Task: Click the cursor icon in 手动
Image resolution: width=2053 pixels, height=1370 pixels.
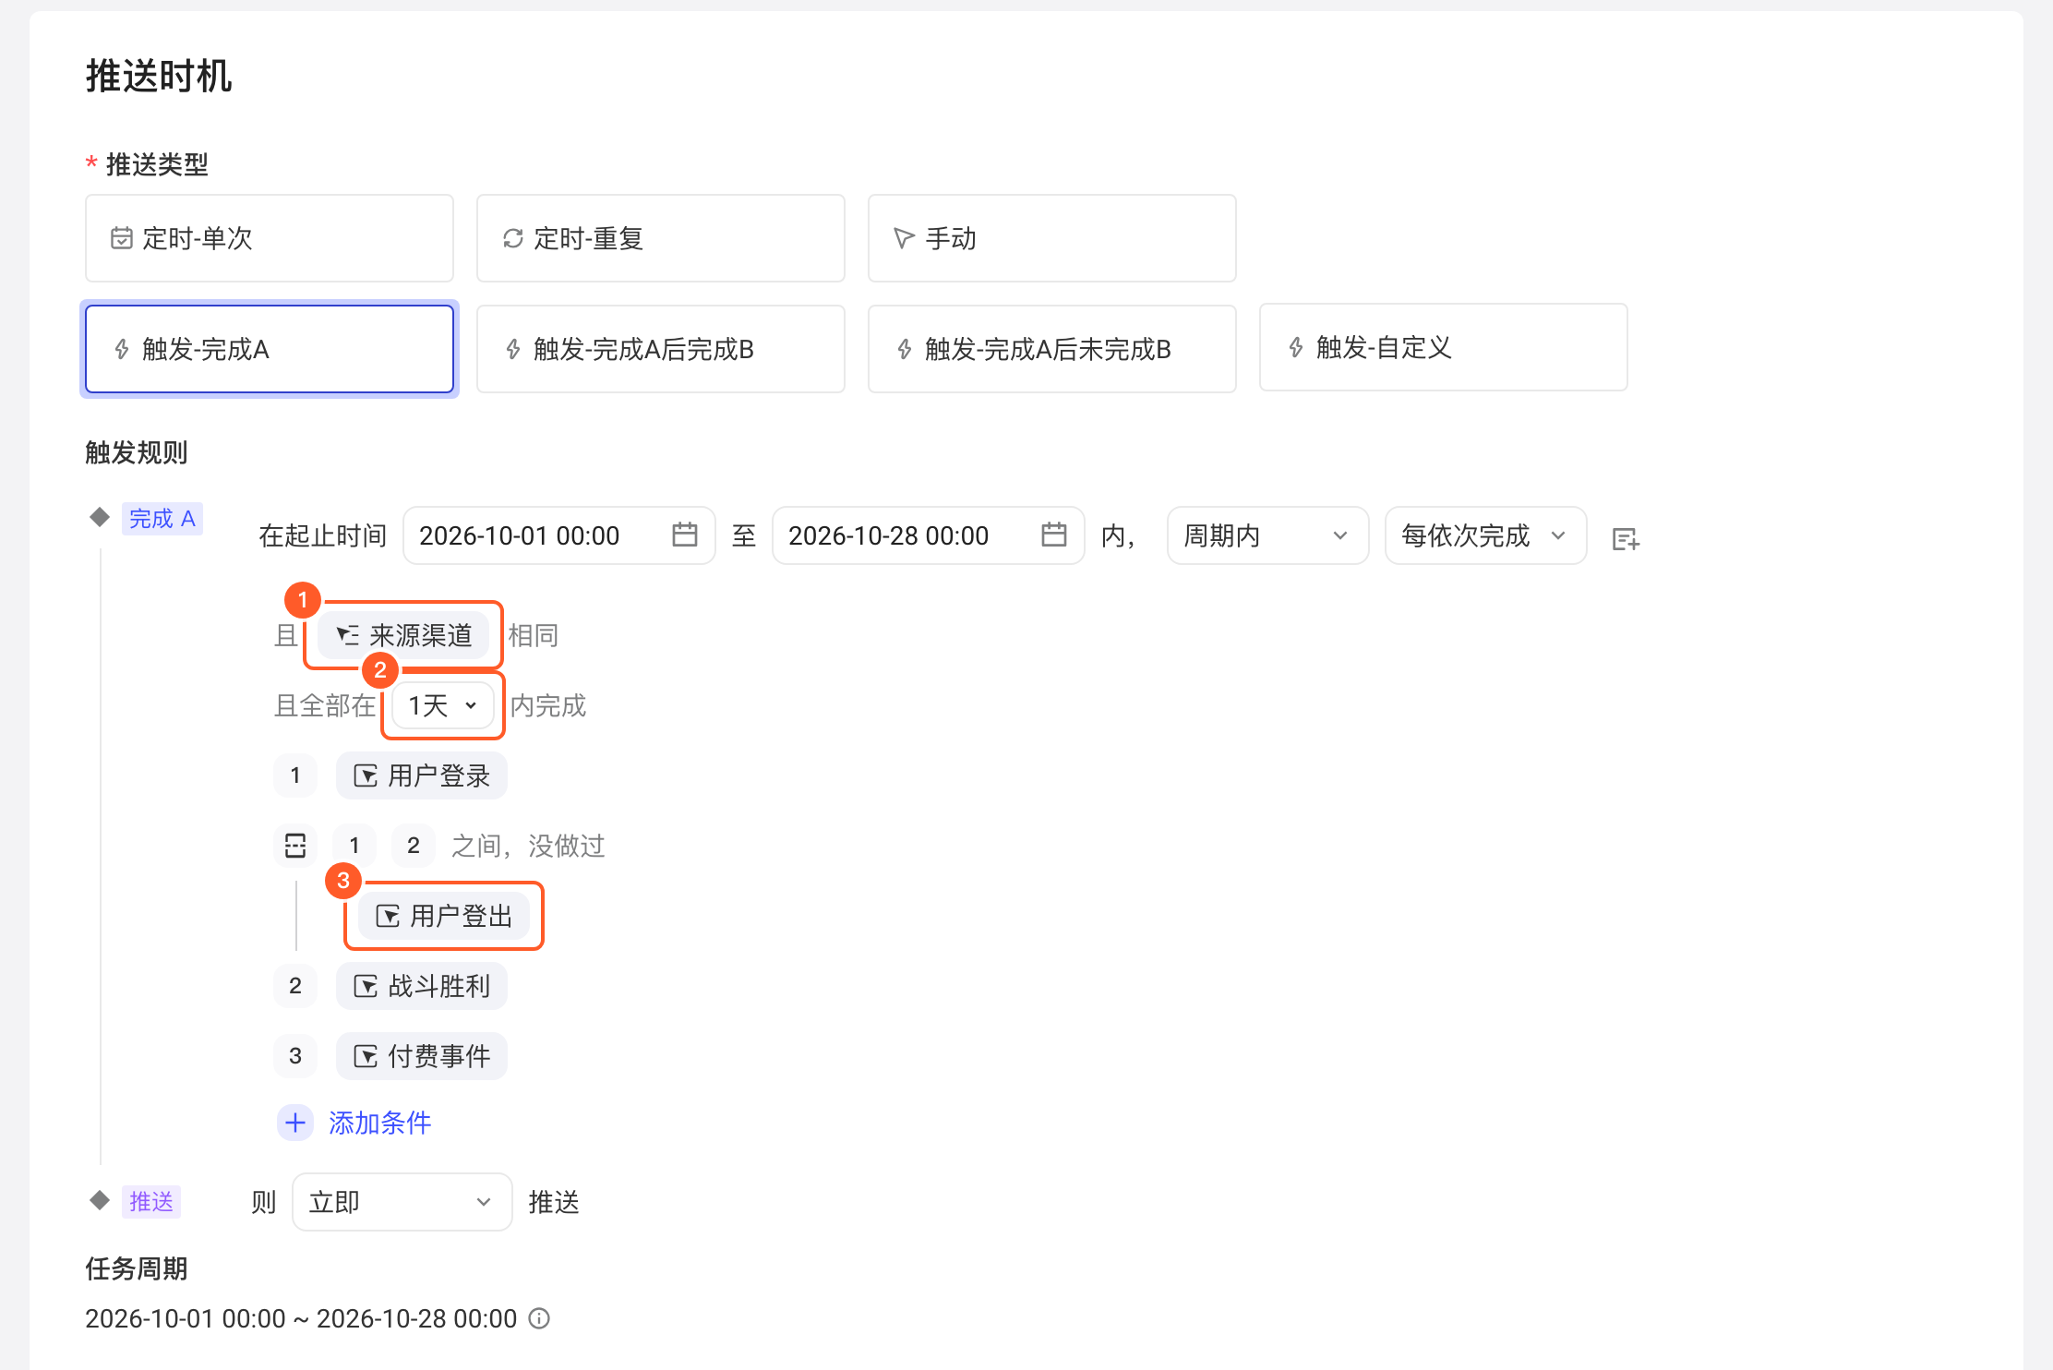Action: [904, 238]
